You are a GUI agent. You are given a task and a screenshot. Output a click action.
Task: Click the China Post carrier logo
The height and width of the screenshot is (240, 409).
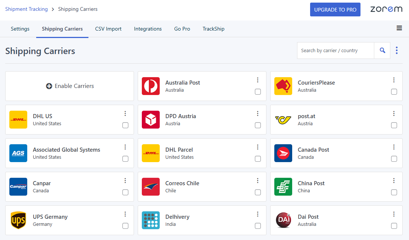[x=283, y=187]
